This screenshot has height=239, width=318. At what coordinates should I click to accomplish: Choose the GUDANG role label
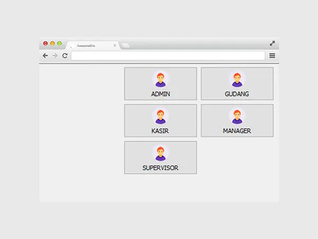237,94
